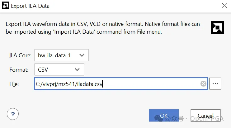Screen dimensions: 231x128
Task: Clear the file path with the X icon
Action: (203, 83)
